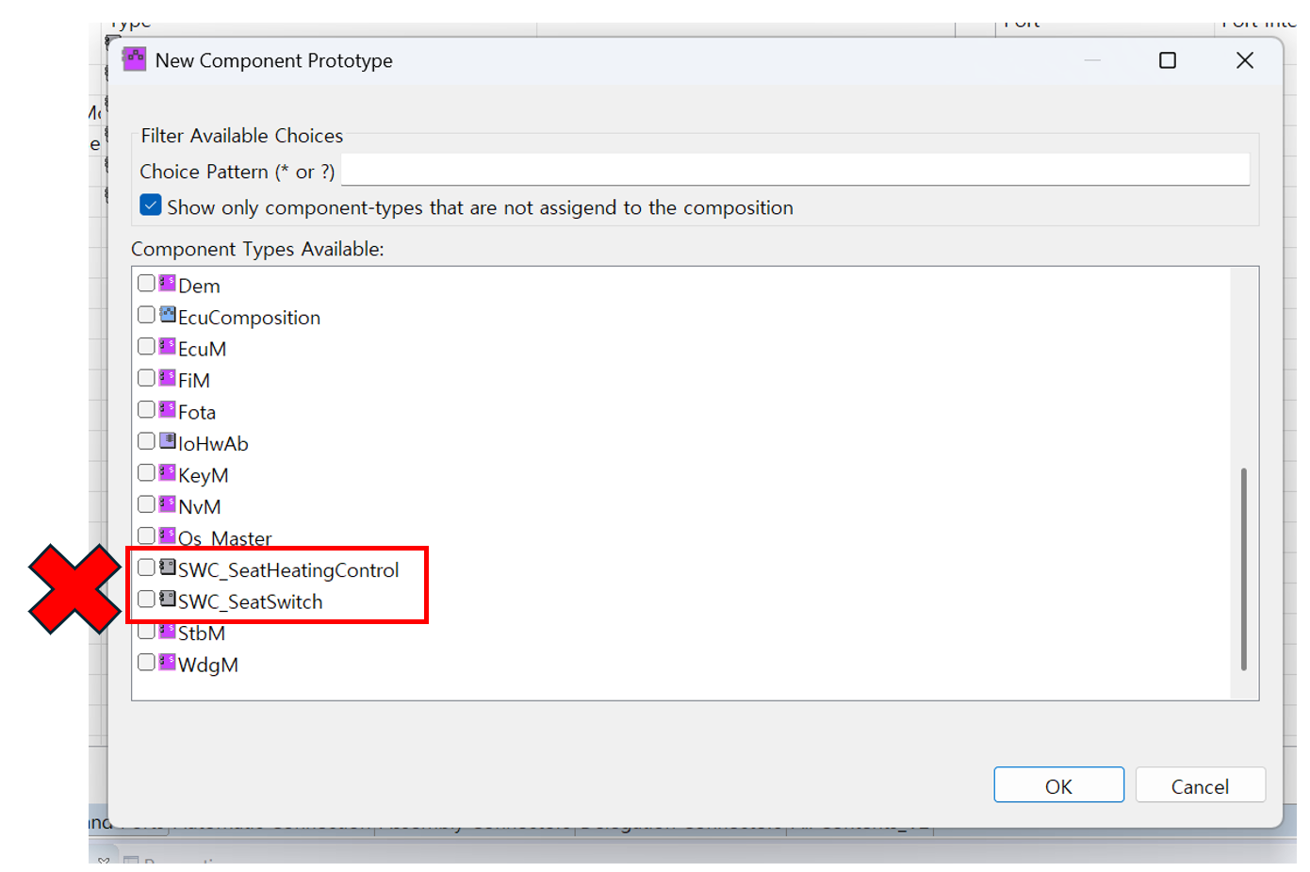Enable the SWC_SeatSwitch checkbox
1310x872 pixels.
[x=146, y=599]
